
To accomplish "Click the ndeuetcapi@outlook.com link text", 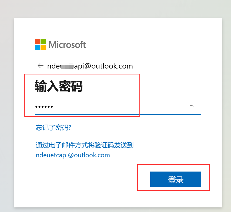I will tap(73, 155).
